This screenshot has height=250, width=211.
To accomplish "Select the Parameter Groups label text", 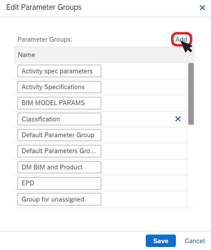I will [x=45, y=39].
